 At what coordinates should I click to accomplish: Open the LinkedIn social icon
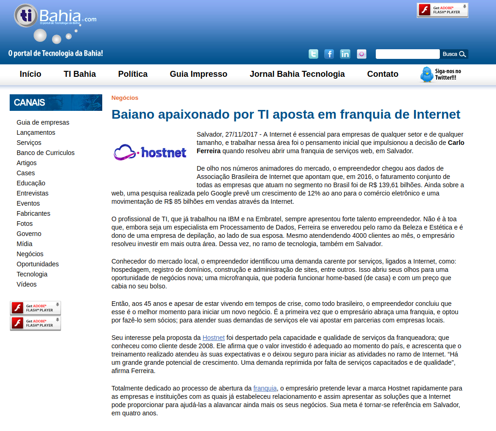pyautogui.click(x=345, y=54)
